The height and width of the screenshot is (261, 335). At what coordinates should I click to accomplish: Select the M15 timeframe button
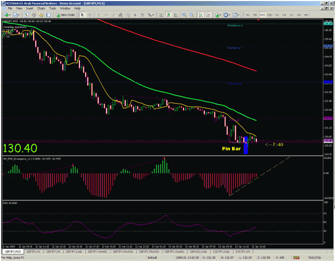coord(262,15)
